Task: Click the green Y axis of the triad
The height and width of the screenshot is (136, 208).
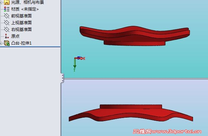Action: tap(75, 64)
